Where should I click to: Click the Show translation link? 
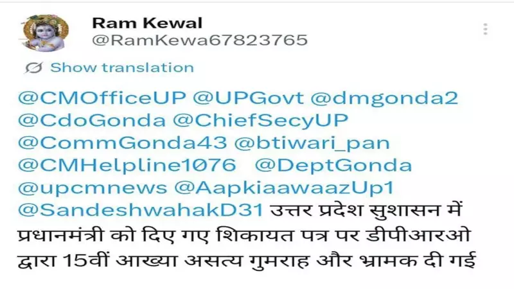click(x=122, y=68)
